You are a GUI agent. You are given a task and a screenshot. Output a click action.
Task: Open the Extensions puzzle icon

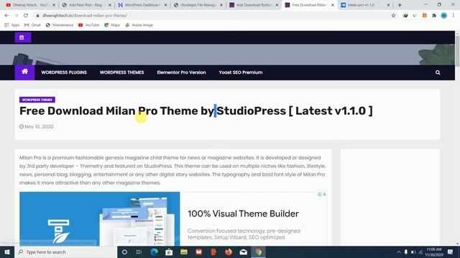coord(434,16)
